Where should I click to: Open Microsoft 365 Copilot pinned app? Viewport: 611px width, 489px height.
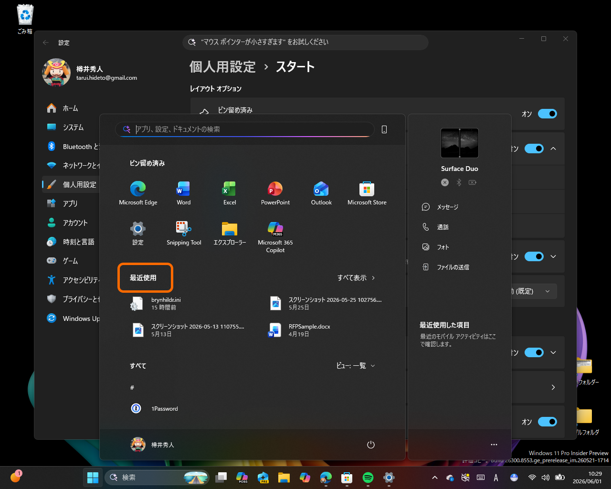275,237
